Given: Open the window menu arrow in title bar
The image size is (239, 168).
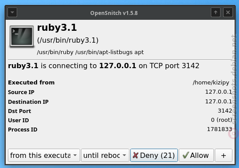Looking at the screenshot, I should 12,12.
